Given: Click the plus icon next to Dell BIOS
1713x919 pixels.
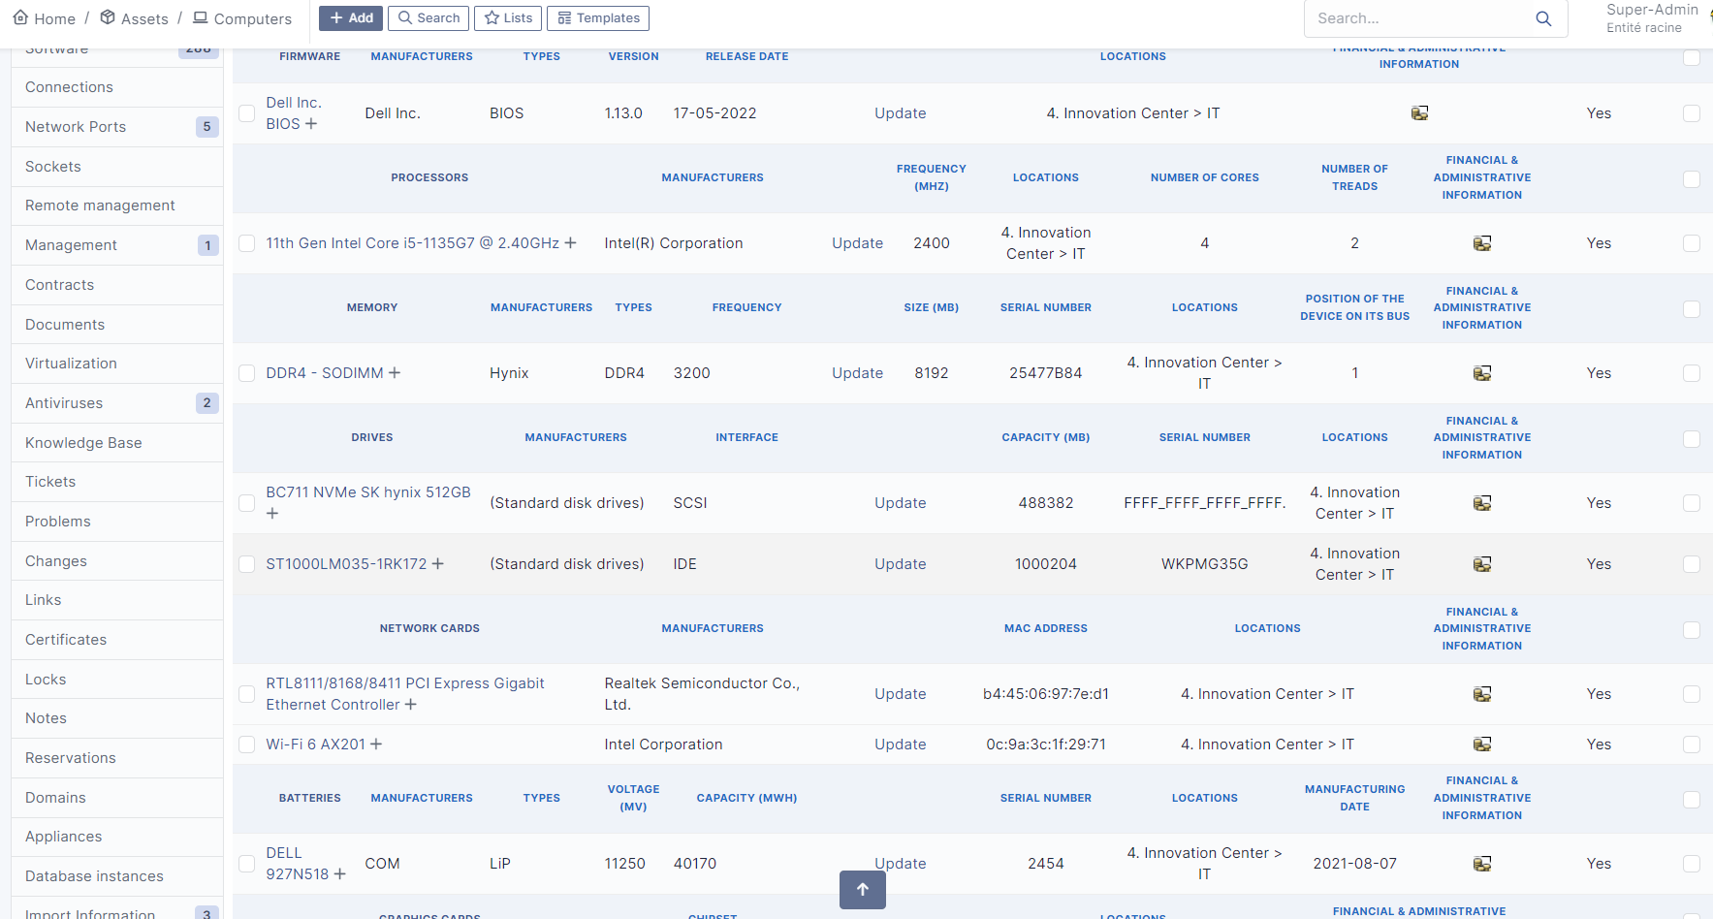Looking at the screenshot, I should click(x=311, y=124).
